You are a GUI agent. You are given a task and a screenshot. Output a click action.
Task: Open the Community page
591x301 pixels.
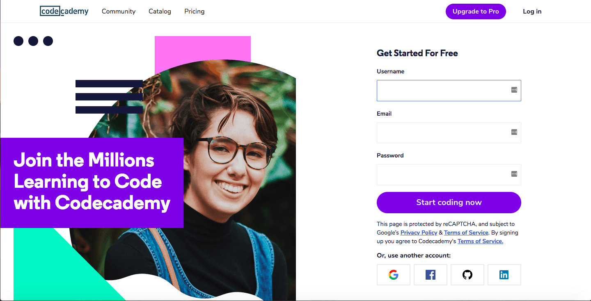click(x=119, y=11)
